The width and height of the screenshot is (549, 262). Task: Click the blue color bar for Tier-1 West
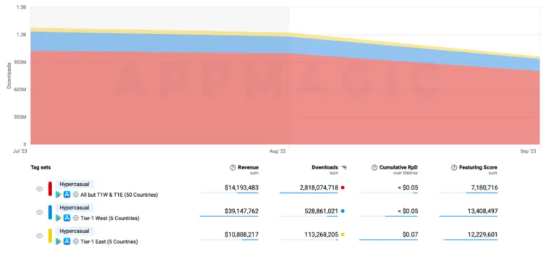(50, 212)
